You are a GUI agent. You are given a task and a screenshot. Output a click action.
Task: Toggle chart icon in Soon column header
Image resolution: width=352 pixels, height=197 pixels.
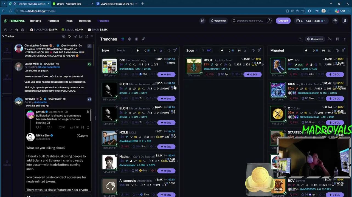tap(245, 50)
